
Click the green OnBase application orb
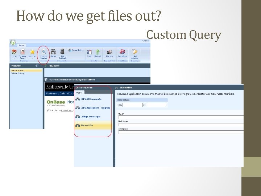[13, 42]
